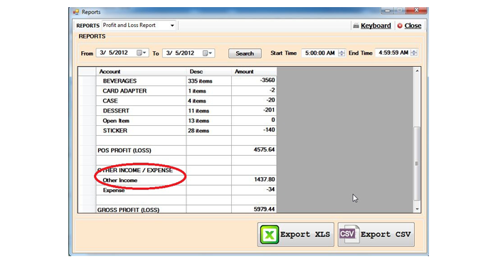
Task: Open the From date calendar picker
Action: click(142, 53)
